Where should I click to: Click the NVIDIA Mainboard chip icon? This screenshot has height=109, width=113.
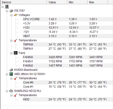click(x=11, y=70)
